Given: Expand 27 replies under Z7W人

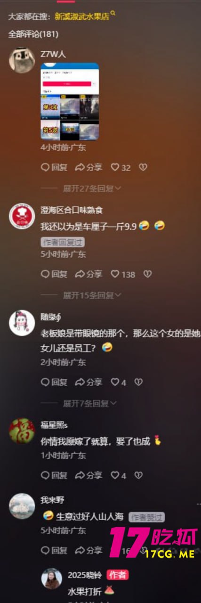Looking at the screenshot, I should point(92,188).
